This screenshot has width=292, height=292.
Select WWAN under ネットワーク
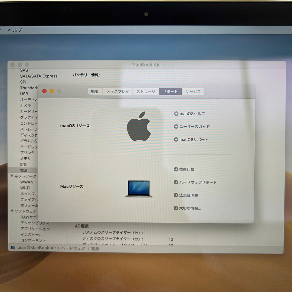(27, 182)
